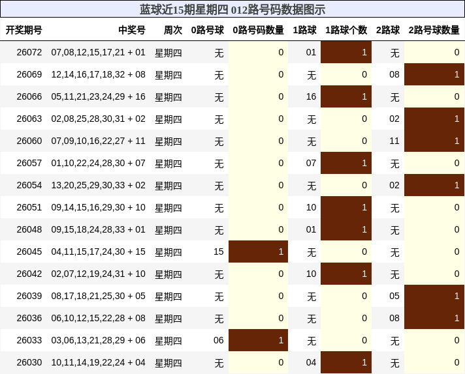Click winning numbers 07,09,10,16,22,27 + 11
465x374 pixels.
click(98, 141)
